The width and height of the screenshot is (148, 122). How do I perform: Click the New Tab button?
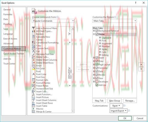pos(99,101)
